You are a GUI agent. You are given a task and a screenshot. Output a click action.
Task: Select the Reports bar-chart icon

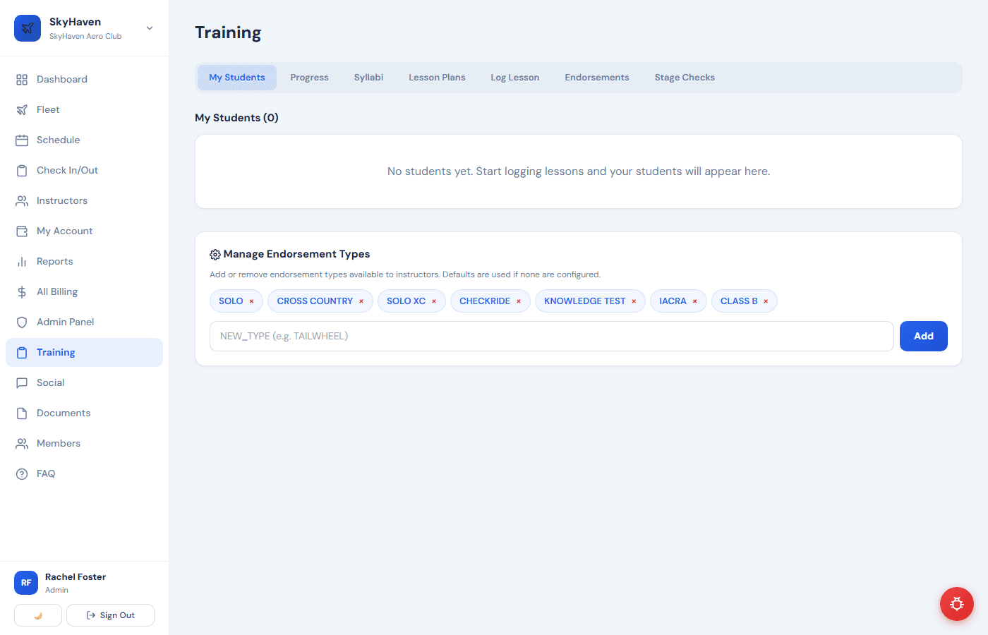pos(22,261)
